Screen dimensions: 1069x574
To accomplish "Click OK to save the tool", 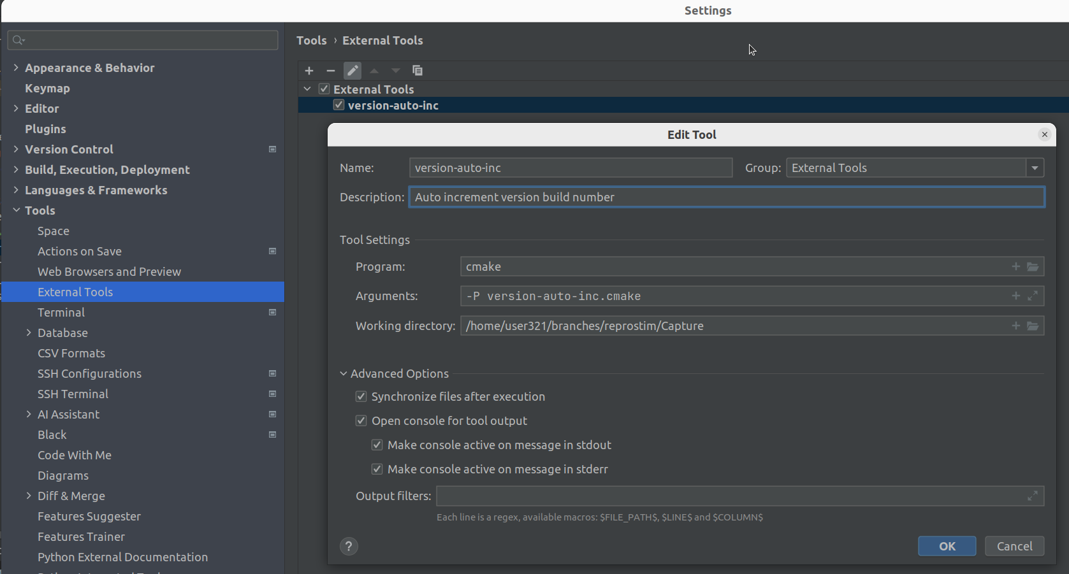I will pyautogui.click(x=947, y=546).
